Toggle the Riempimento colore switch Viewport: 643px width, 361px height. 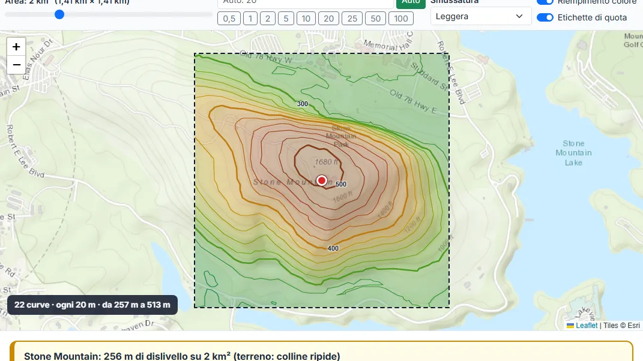coord(545,2)
